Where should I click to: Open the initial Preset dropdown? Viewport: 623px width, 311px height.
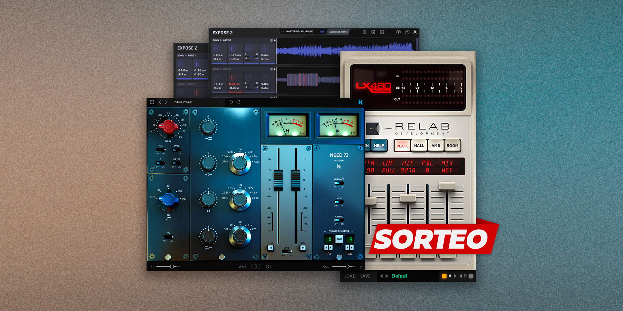(196, 102)
